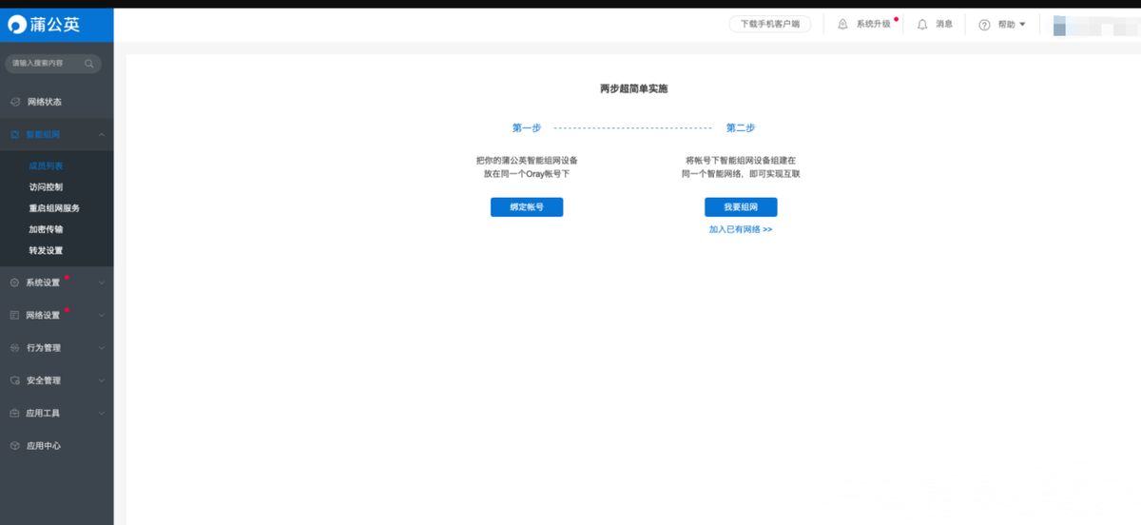1141x525 pixels.
Task: Expand the 系统设置 menu chevron
Action: [101, 282]
